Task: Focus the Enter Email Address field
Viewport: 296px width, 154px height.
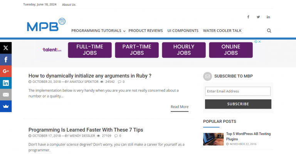Action: pyautogui.click(x=238, y=91)
